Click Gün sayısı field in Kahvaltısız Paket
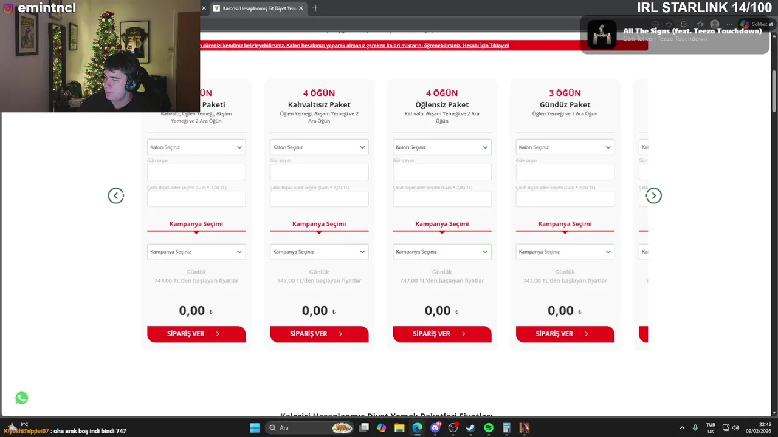This screenshot has height=437, width=778. point(319,172)
